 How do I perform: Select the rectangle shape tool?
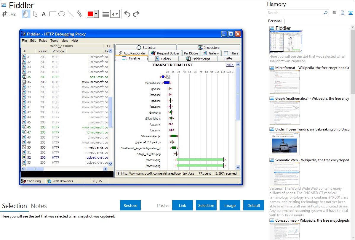pos(52,14)
